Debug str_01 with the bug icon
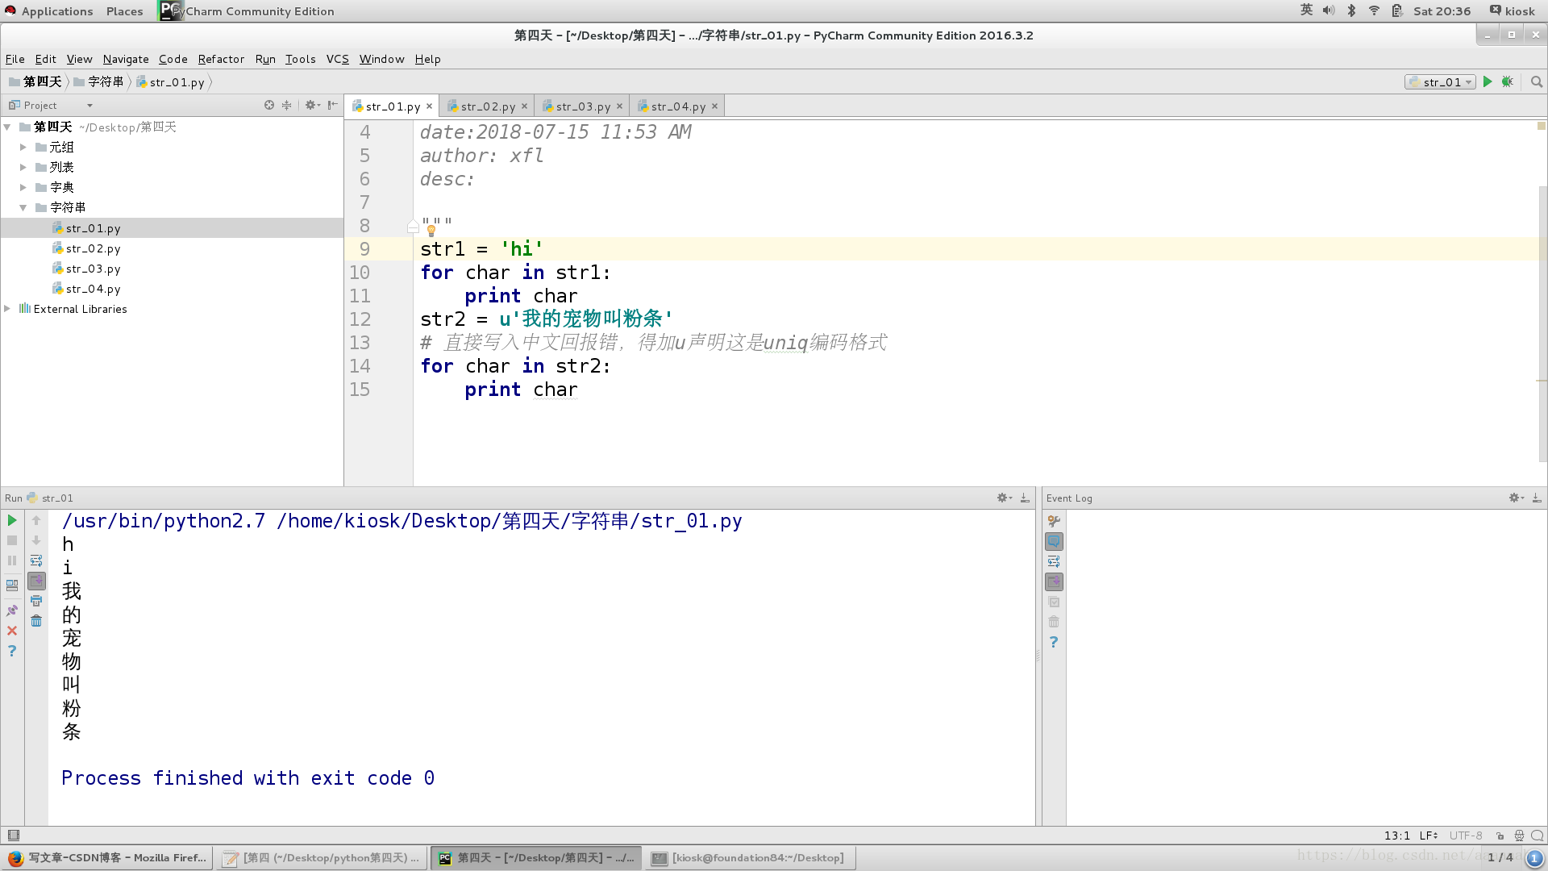 coord(1507,82)
